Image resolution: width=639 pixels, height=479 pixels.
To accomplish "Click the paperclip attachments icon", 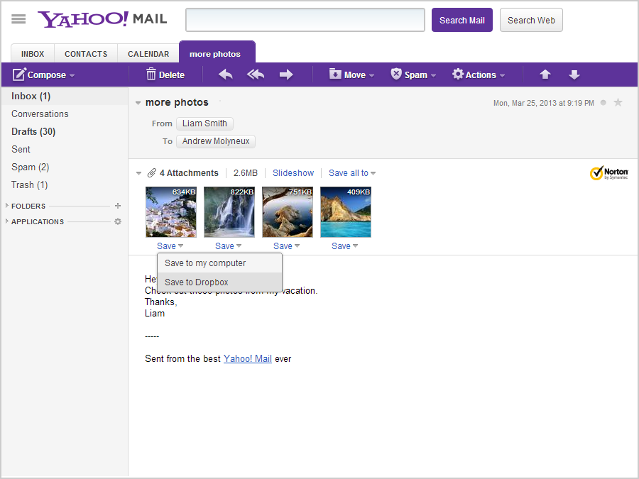I will pos(152,172).
